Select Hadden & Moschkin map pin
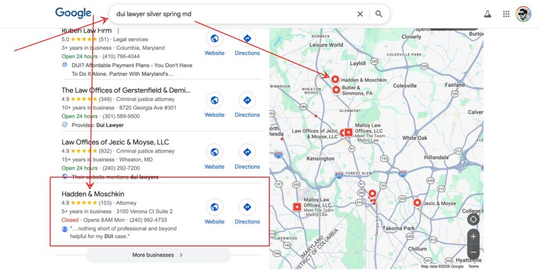This screenshot has width=539, height=277. (x=335, y=79)
